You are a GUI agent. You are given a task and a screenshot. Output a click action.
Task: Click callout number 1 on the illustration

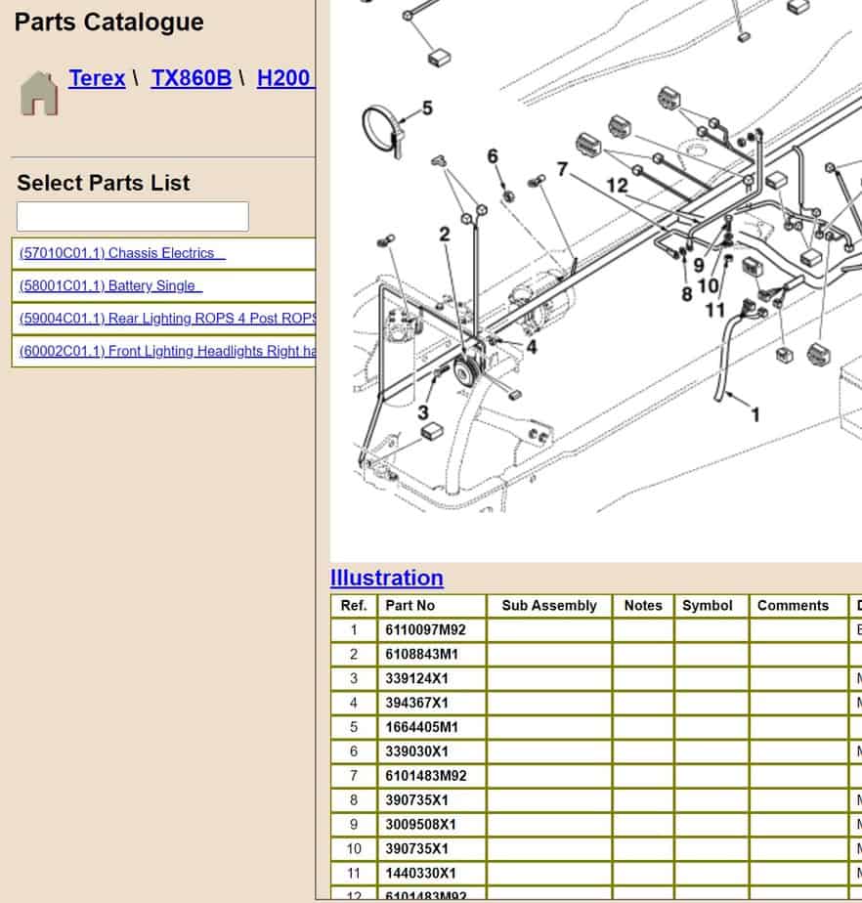tap(754, 414)
